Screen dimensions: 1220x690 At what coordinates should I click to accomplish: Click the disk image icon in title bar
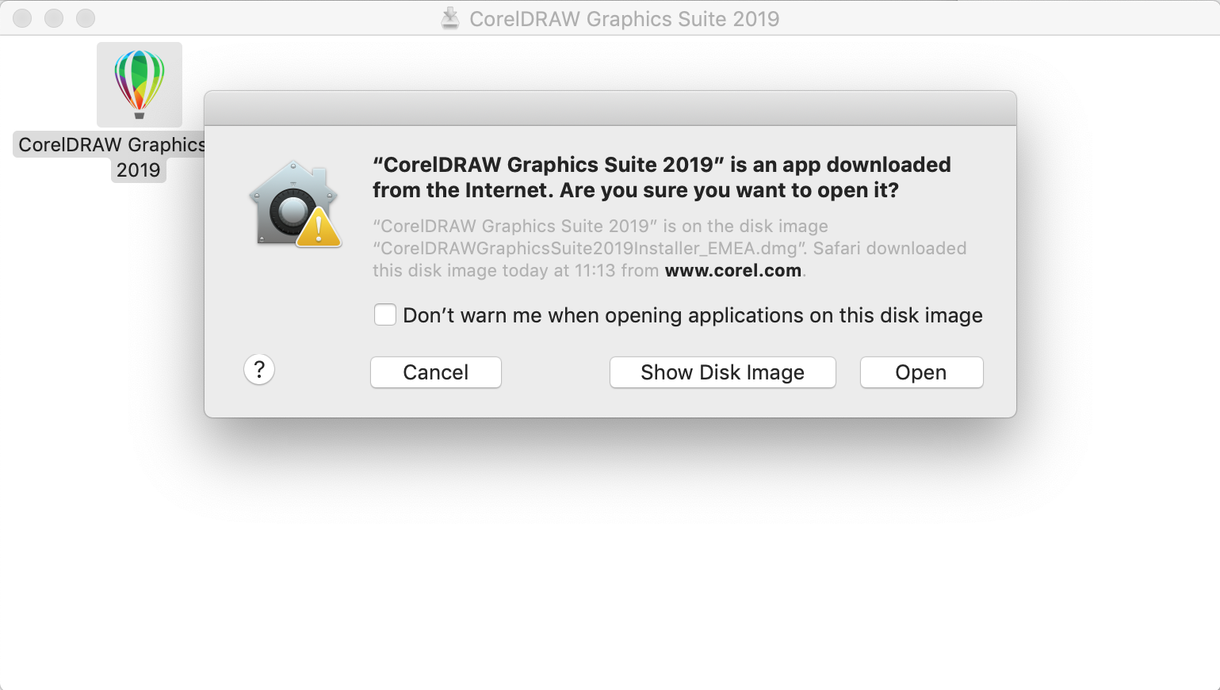pyautogui.click(x=450, y=18)
